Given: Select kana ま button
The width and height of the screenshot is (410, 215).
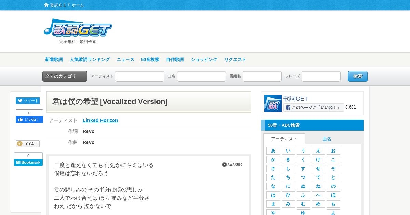Looking at the screenshot, I should (x=273, y=204).
